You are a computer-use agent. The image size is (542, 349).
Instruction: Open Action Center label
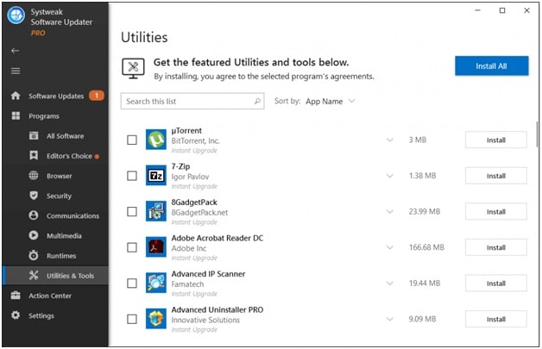click(50, 296)
